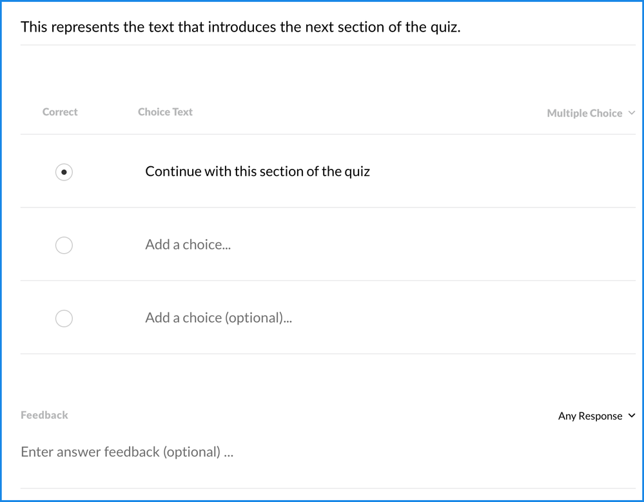Click the 'Add a choice (optional)...' field
644x502 pixels.
(219, 318)
